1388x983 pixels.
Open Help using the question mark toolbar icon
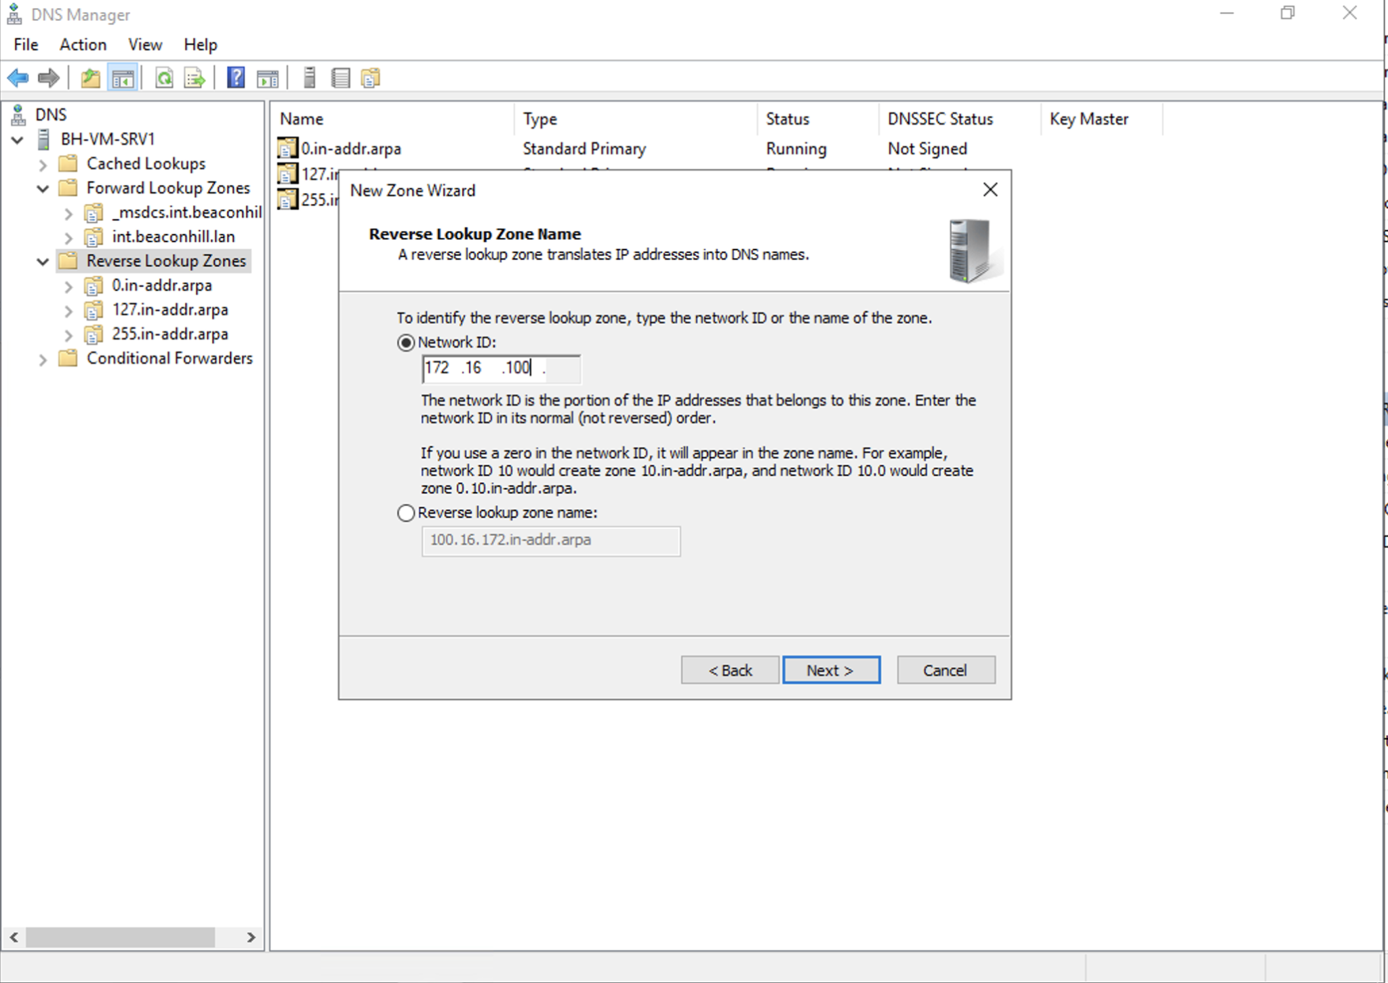[235, 77]
